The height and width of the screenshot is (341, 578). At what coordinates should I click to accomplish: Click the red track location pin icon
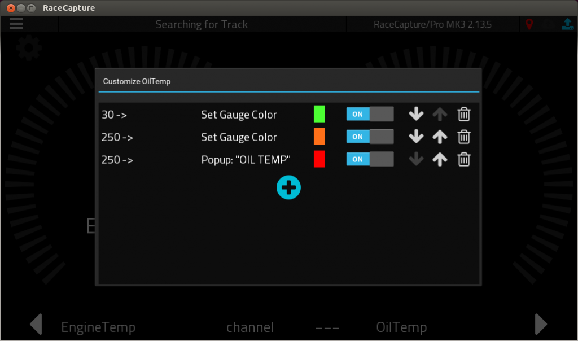tap(529, 24)
